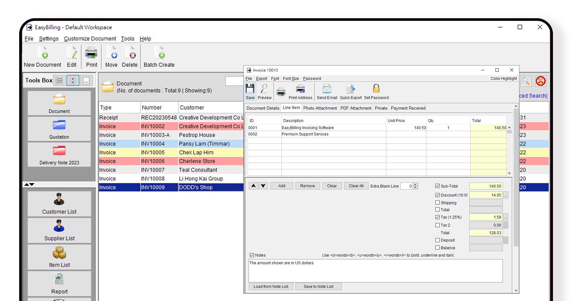Open the Customize Document menu
The width and height of the screenshot is (575, 301).
coord(90,38)
